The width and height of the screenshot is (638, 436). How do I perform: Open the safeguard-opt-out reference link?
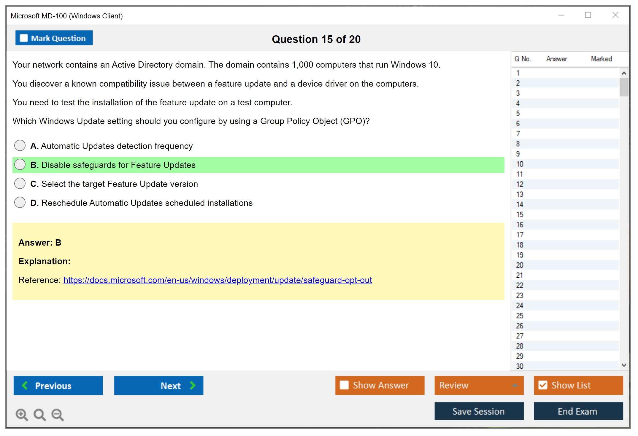(x=218, y=280)
